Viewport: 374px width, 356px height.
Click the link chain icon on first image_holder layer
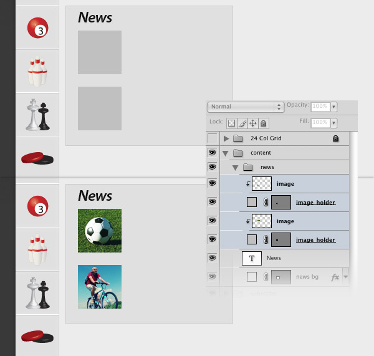[x=266, y=203]
